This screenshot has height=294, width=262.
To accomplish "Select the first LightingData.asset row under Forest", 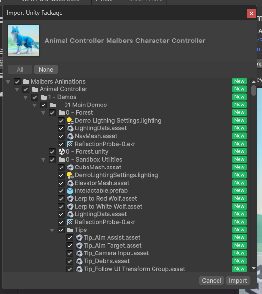I will point(101,128).
